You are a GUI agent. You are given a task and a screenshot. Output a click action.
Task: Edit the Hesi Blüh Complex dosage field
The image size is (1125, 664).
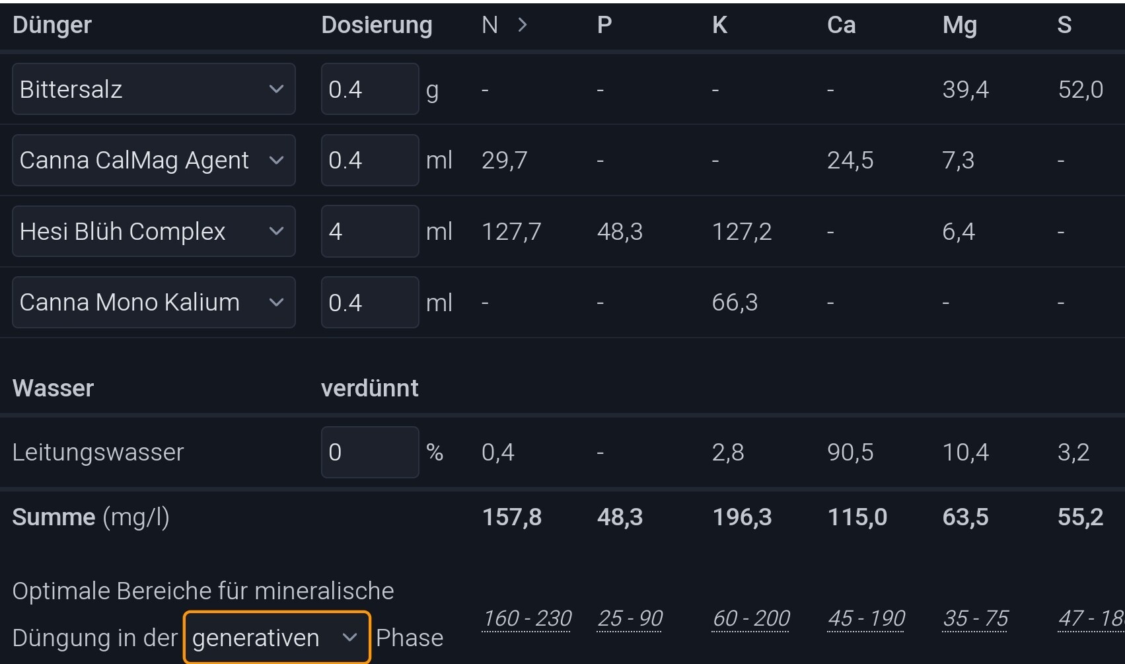click(x=369, y=231)
